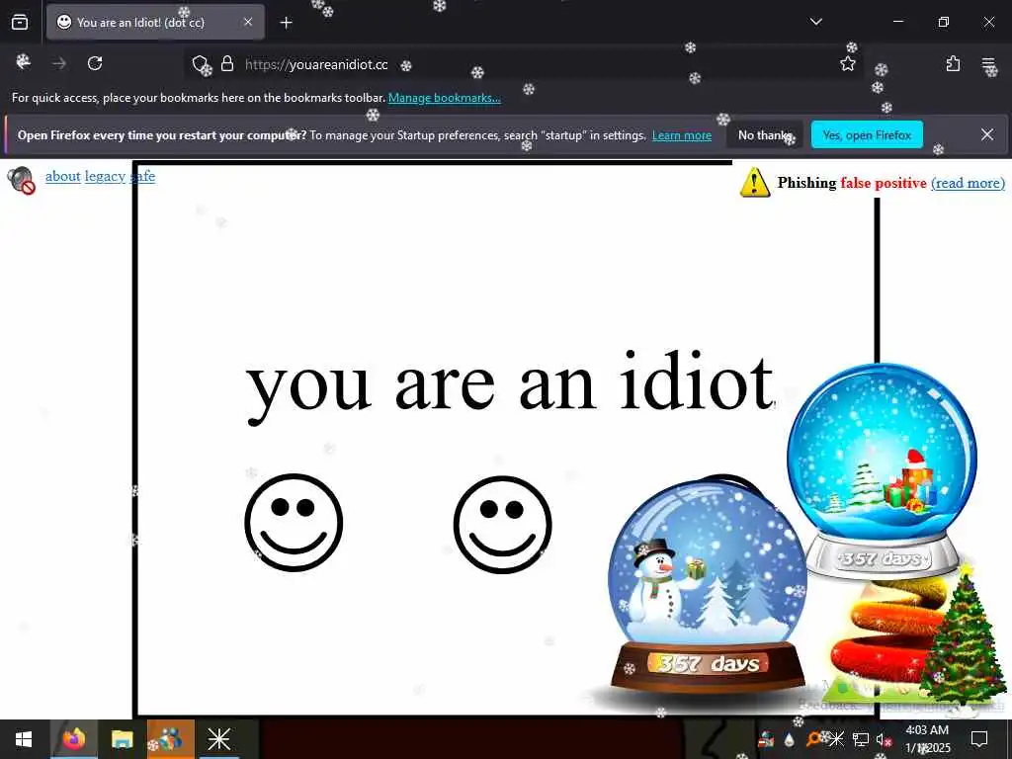
Task: Open the tracking protection shield panel
Action: pyautogui.click(x=202, y=64)
